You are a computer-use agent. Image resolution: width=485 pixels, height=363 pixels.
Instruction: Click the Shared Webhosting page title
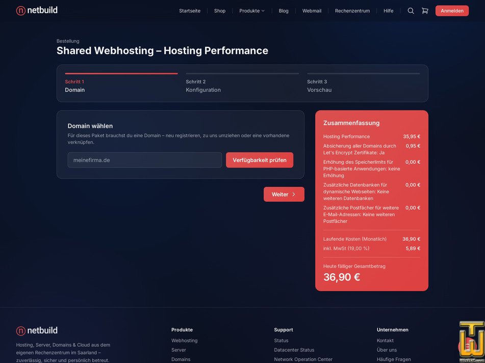coord(162,50)
